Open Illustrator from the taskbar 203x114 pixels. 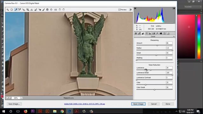pyautogui.click(x=47, y=111)
